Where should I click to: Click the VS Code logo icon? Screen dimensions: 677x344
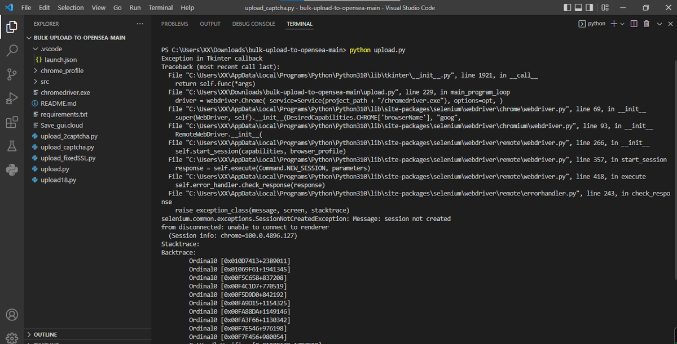click(8, 7)
